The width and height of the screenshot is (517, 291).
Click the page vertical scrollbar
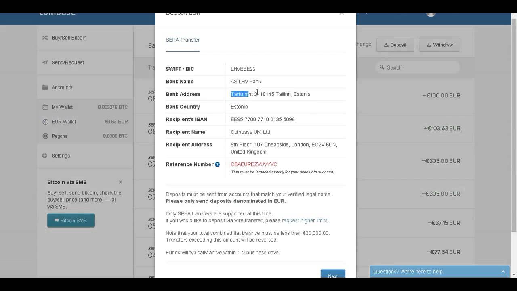(514, 125)
